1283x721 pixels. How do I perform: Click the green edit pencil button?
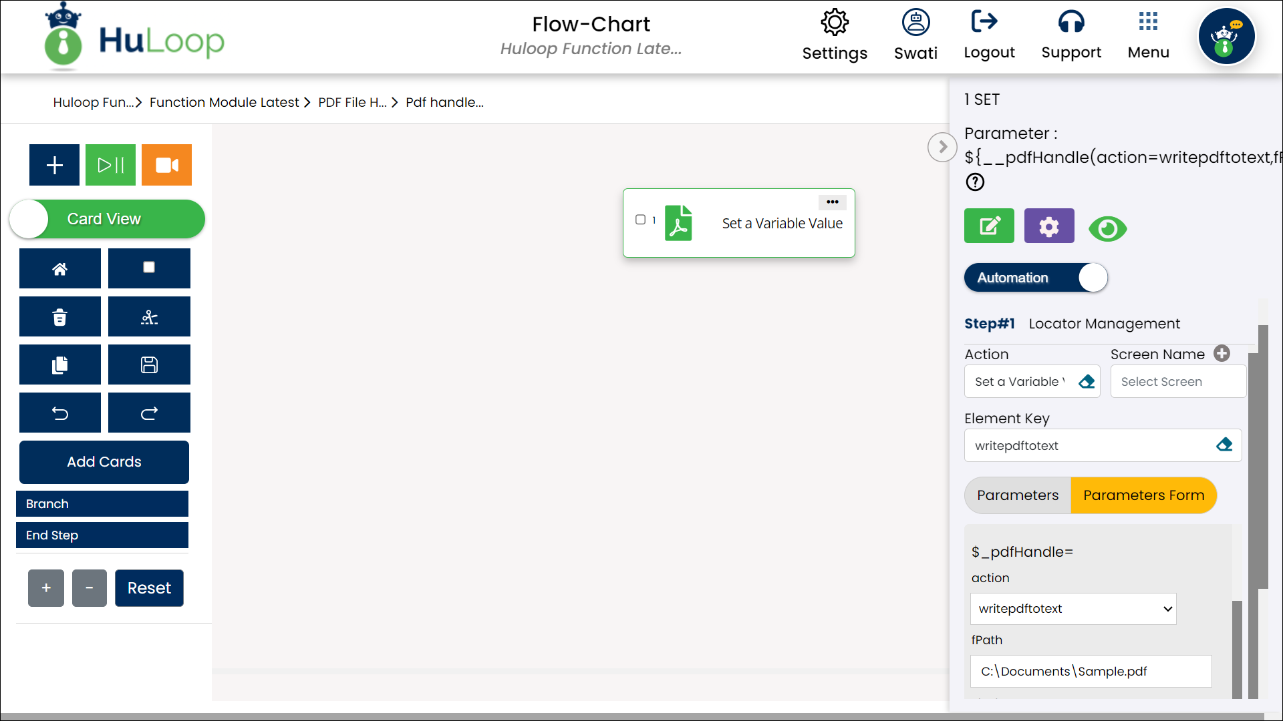[989, 226]
